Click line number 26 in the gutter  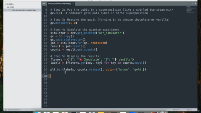[x=45, y=70]
